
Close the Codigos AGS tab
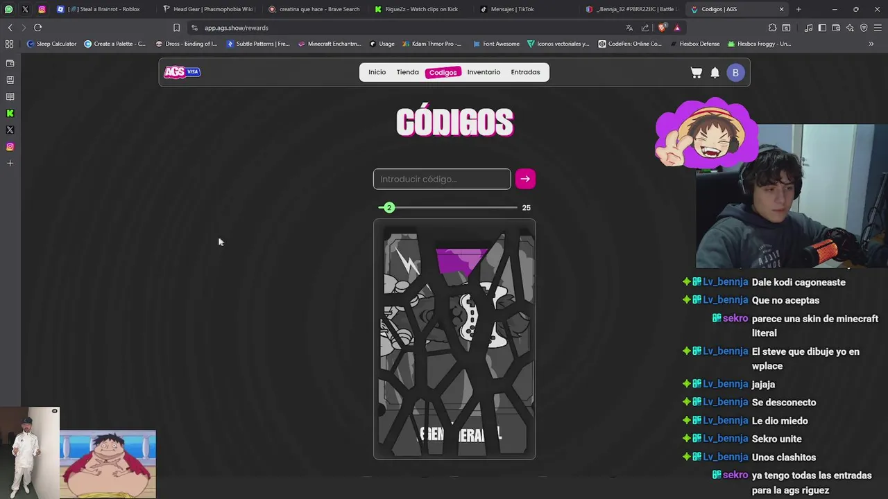pyautogui.click(x=781, y=9)
